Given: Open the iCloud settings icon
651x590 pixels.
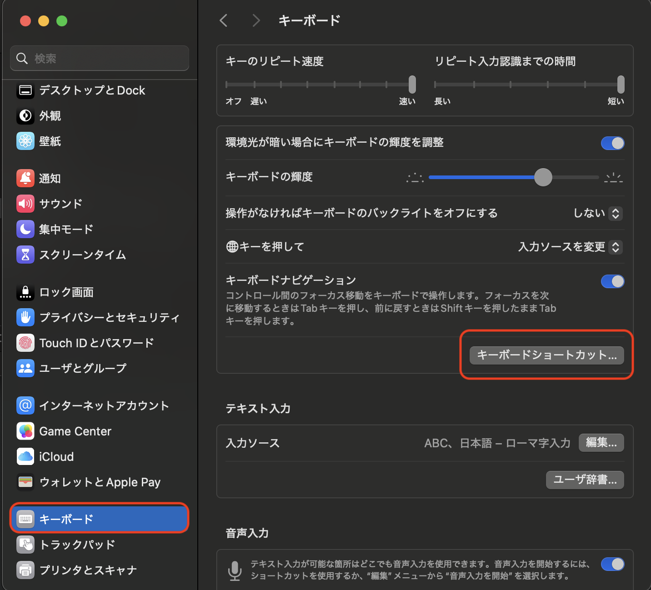Looking at the screenshot, I should (x=25, y=456).
